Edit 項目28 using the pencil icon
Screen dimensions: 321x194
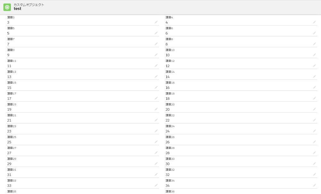(314, 153)
